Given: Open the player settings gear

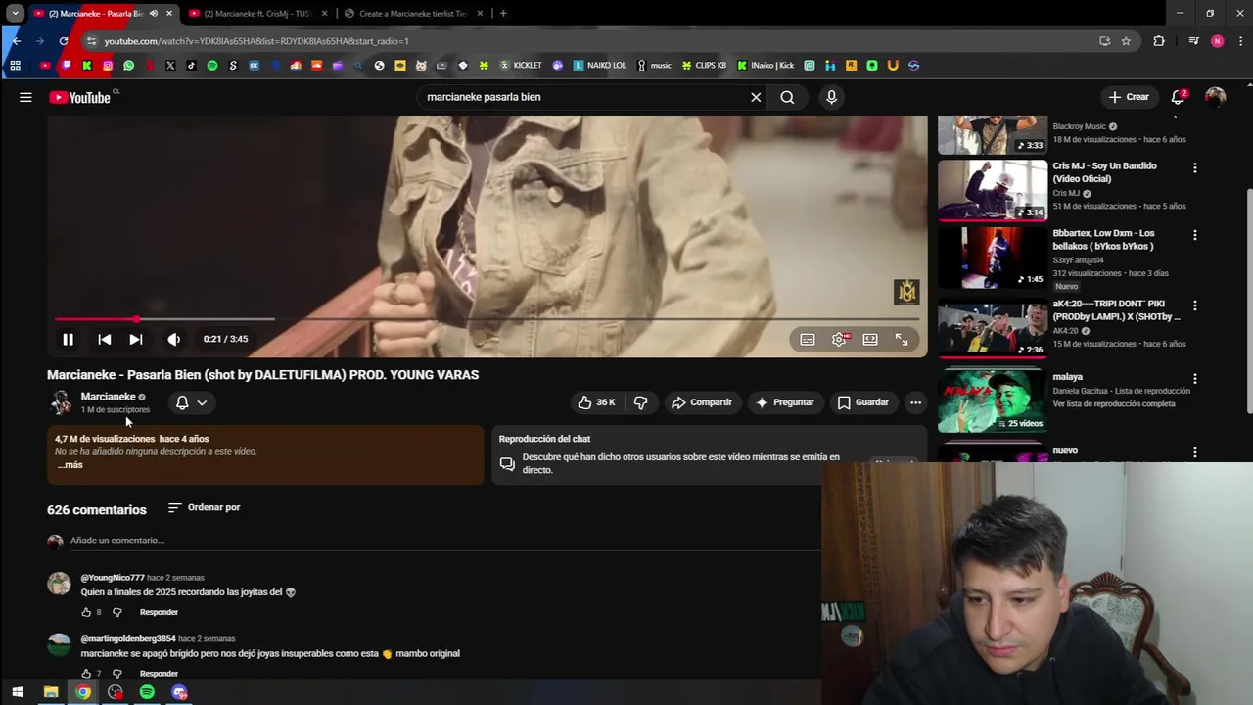Looking at the screenshot, I should (x=839, y=339).
